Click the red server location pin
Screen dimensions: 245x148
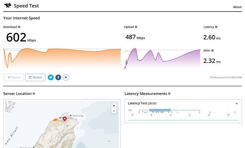point(65,119)
